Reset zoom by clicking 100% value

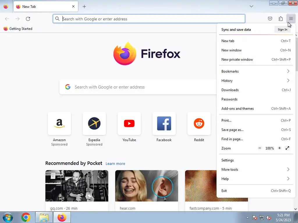(269, 148)
